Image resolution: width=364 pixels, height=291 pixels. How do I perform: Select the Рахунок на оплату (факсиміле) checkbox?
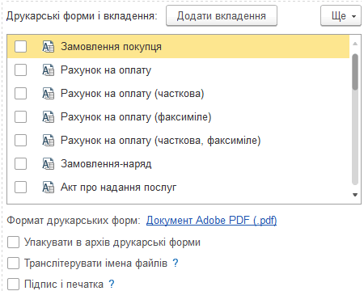20,117
